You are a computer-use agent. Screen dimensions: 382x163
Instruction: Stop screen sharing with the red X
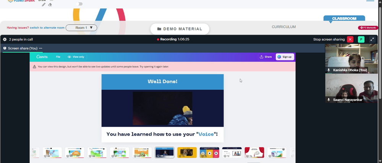350,39
